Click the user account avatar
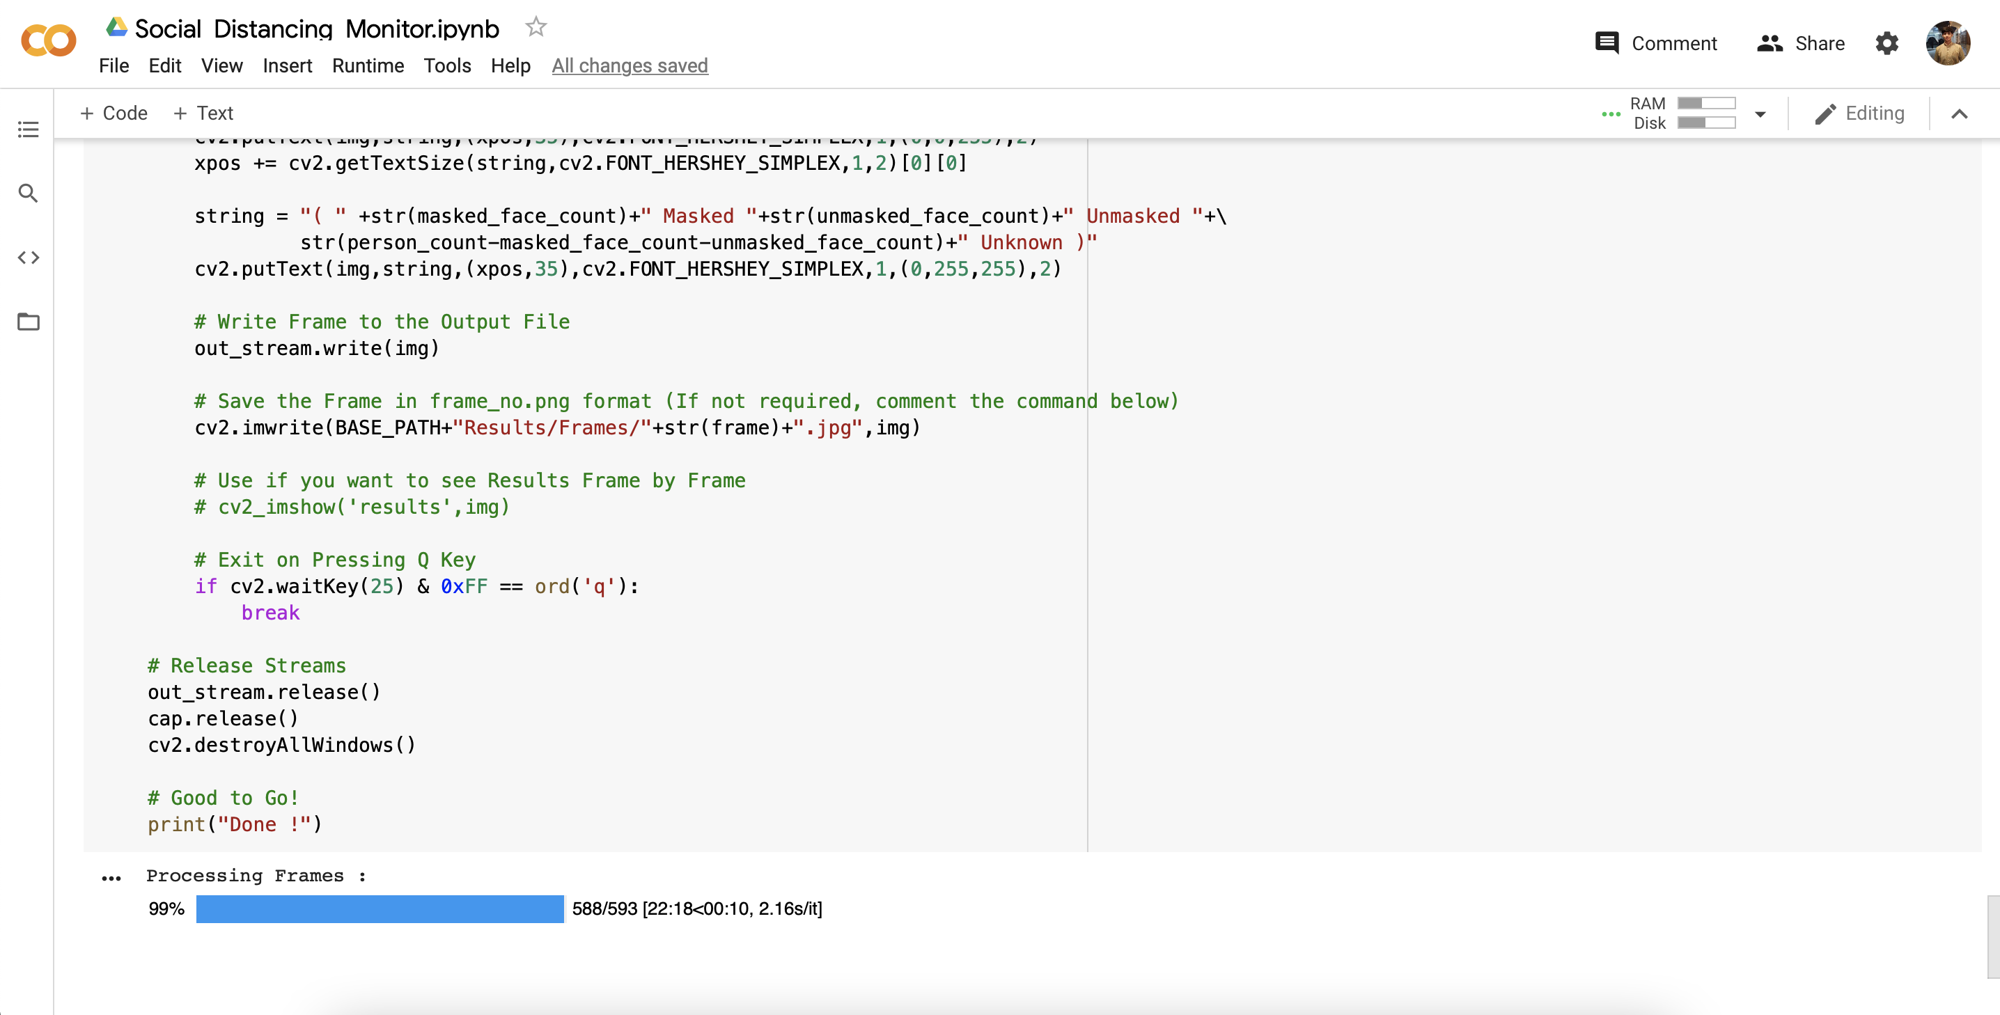Viewport: 2000px width, 1015px height. [1947, 43]
